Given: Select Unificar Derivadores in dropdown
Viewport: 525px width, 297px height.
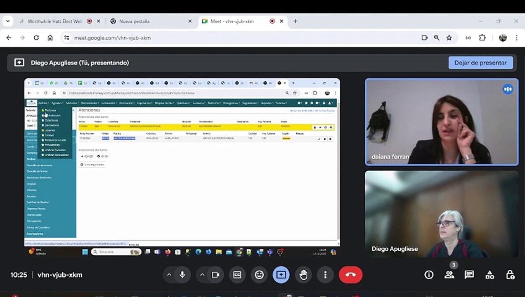Looking at the screenshot, I should 57,155.
